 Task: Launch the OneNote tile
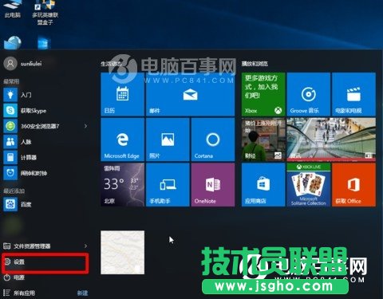(x=213, y=185)
